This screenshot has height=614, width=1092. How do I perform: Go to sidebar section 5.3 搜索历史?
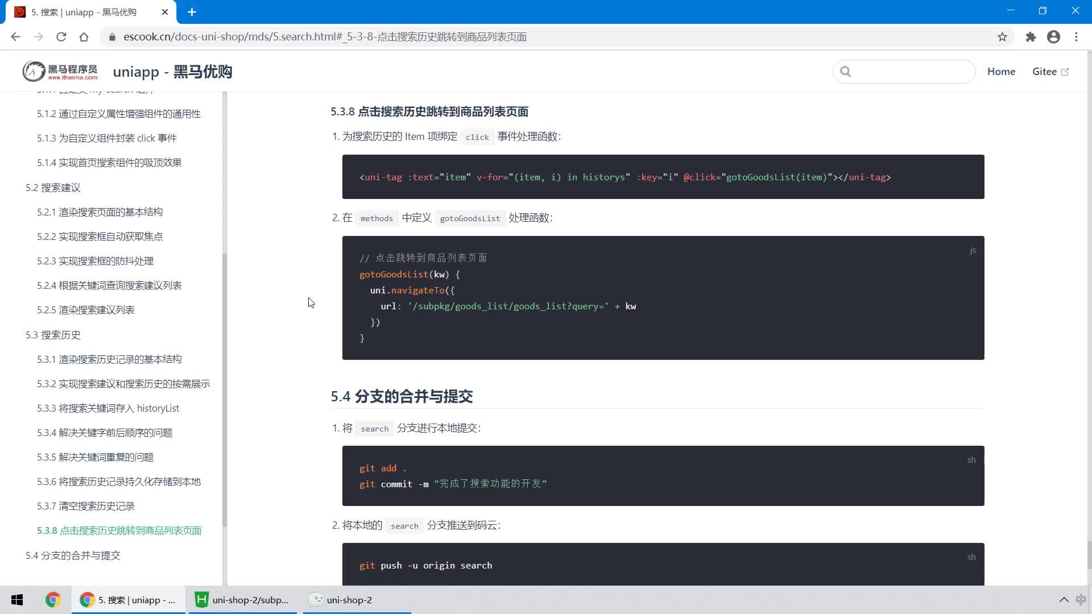53,335
